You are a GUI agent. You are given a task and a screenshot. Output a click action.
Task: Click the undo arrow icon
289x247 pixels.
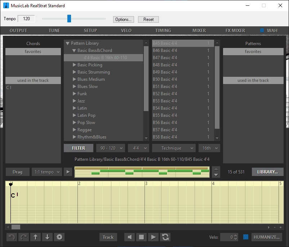point(12,237)
